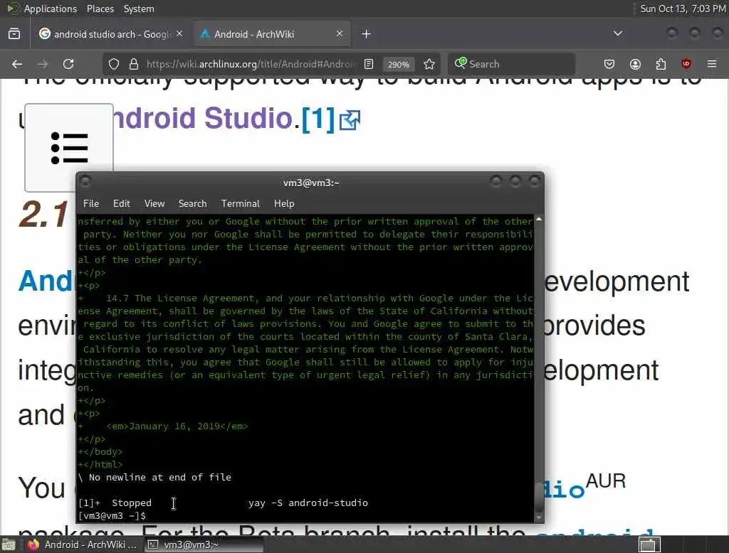Click the terminal scrollbar thumb
Screen dimensions: 729x553
click(539, 497)
